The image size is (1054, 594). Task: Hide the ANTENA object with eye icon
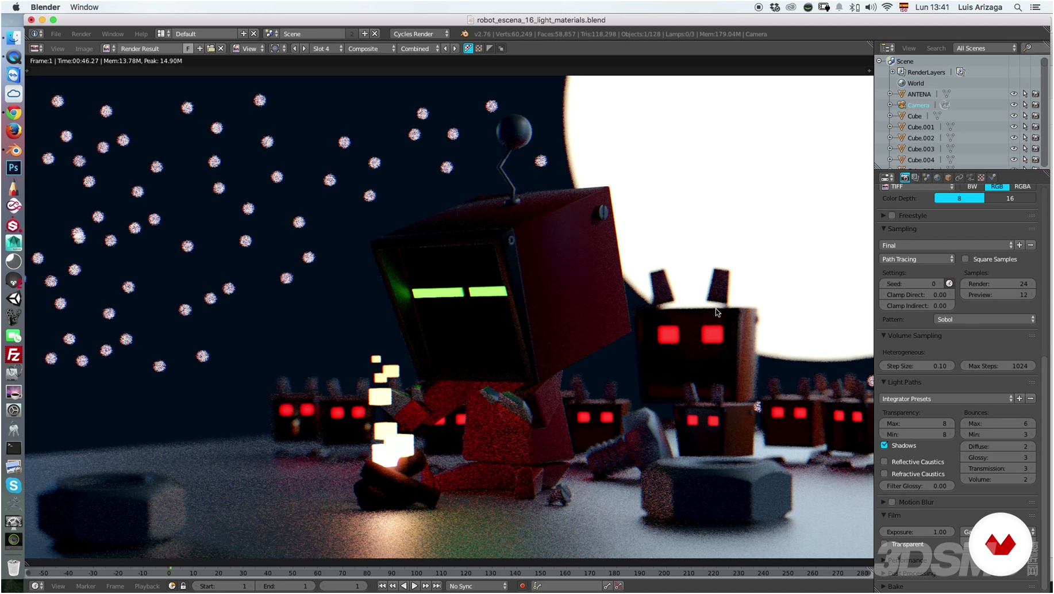coord(1014,94)
